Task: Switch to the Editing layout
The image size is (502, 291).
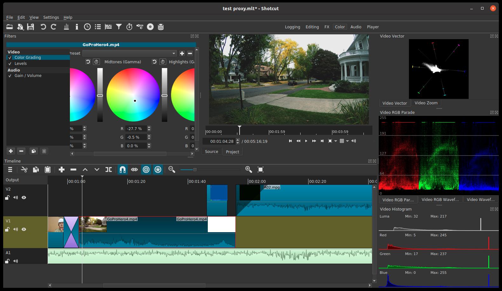Action: click(x=312, y=27)
